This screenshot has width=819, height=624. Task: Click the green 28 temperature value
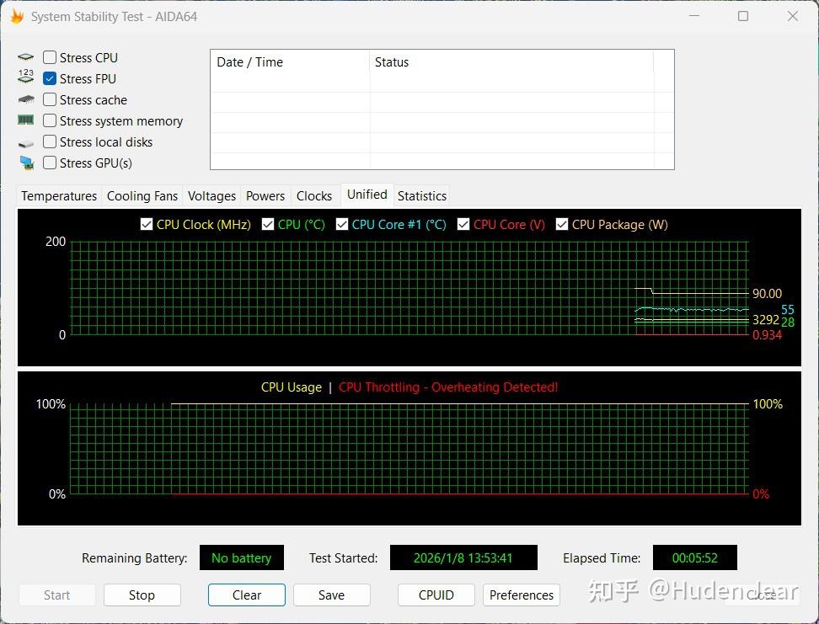point(788,323)
